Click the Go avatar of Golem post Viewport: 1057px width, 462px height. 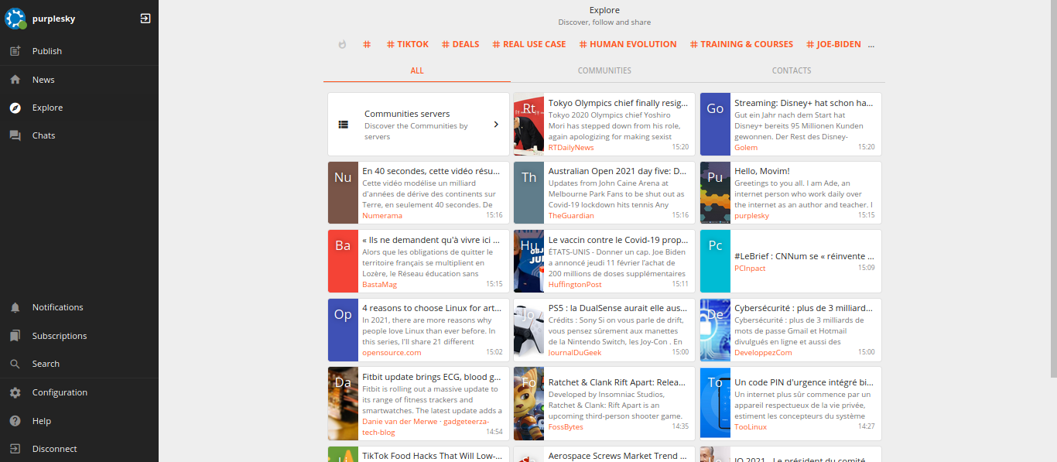click(716, 125)
